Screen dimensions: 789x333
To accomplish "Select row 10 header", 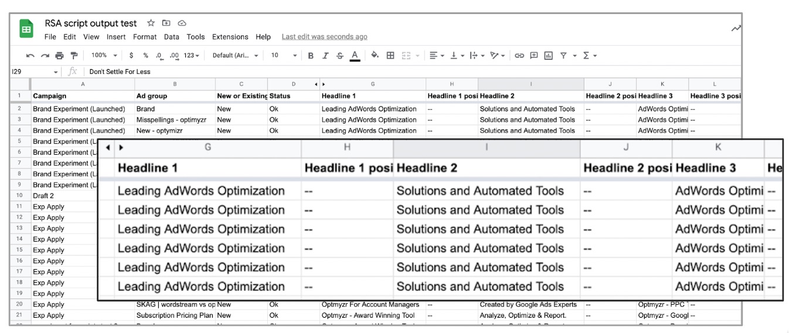I will click(x=19, y=196).
